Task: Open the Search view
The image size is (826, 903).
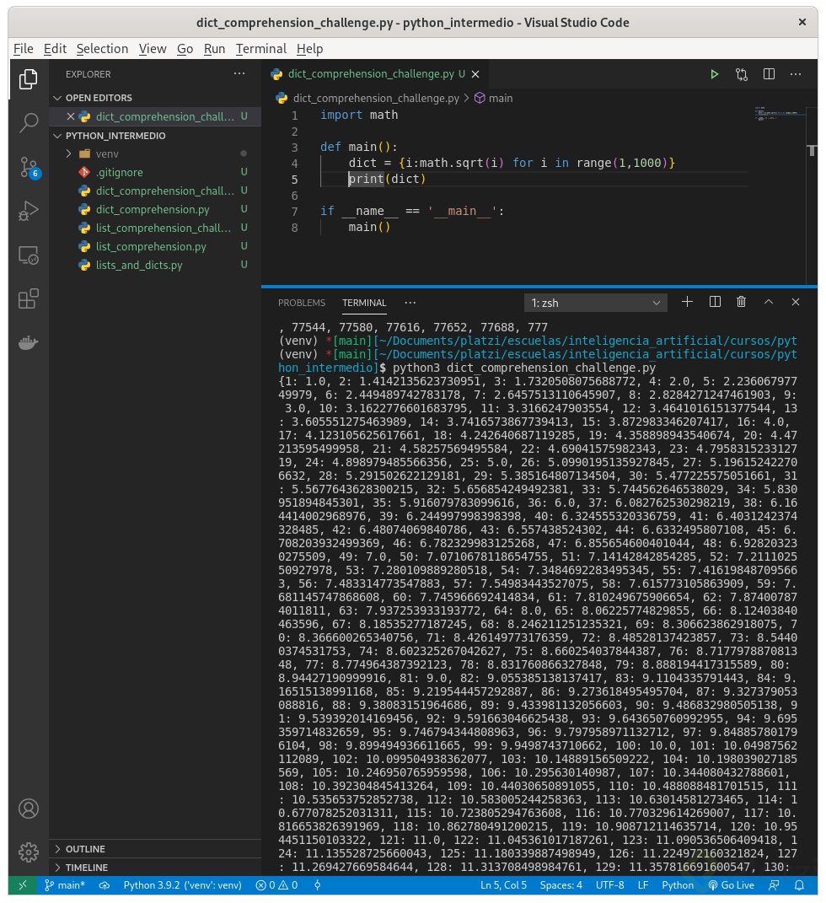Action: point(28,123)
